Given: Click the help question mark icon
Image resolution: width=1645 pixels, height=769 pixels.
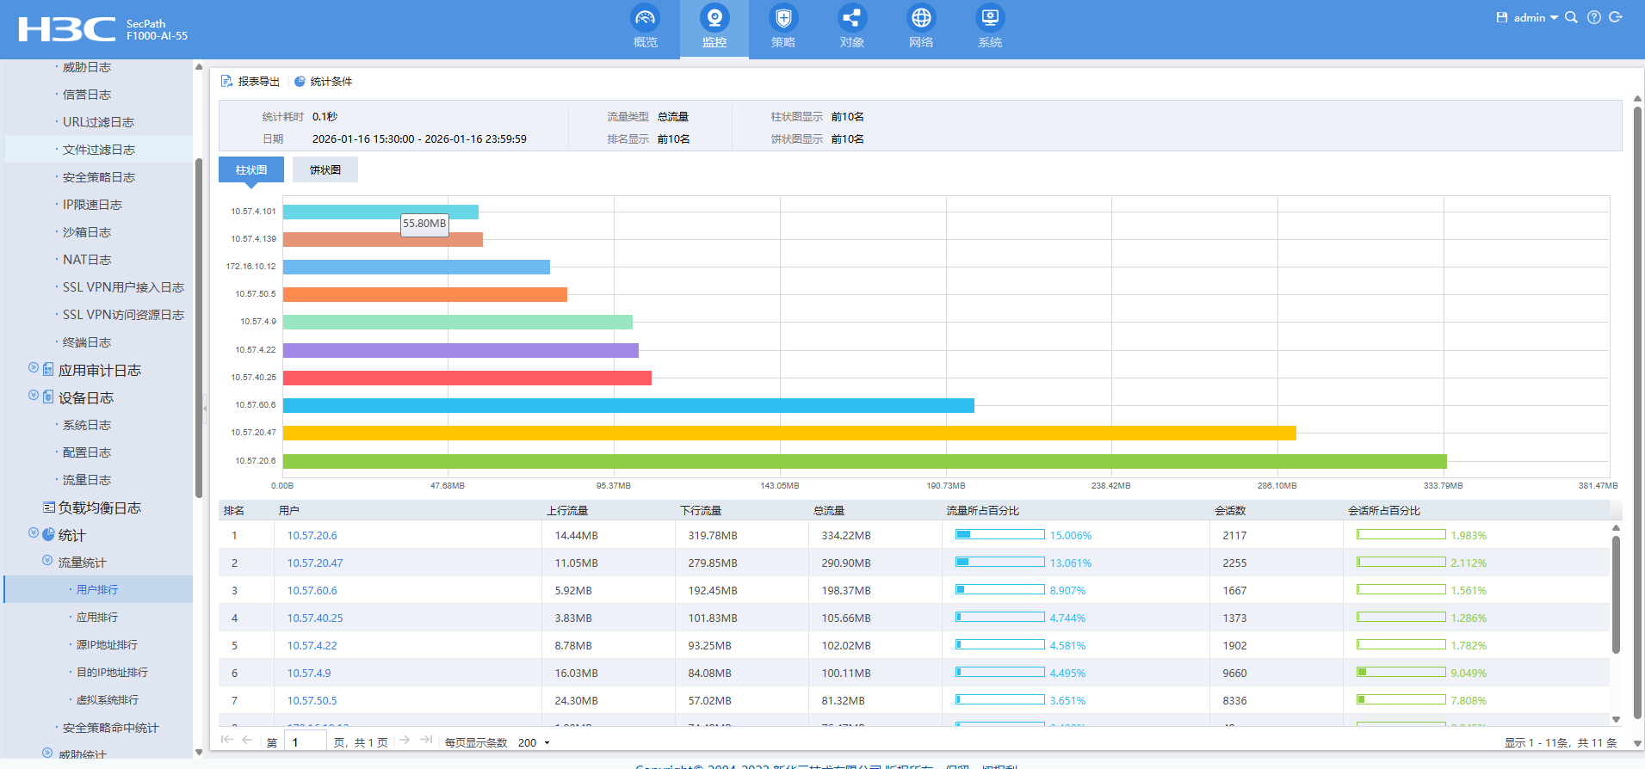Looking at the screenshot, I should (x=1594, y=17).
